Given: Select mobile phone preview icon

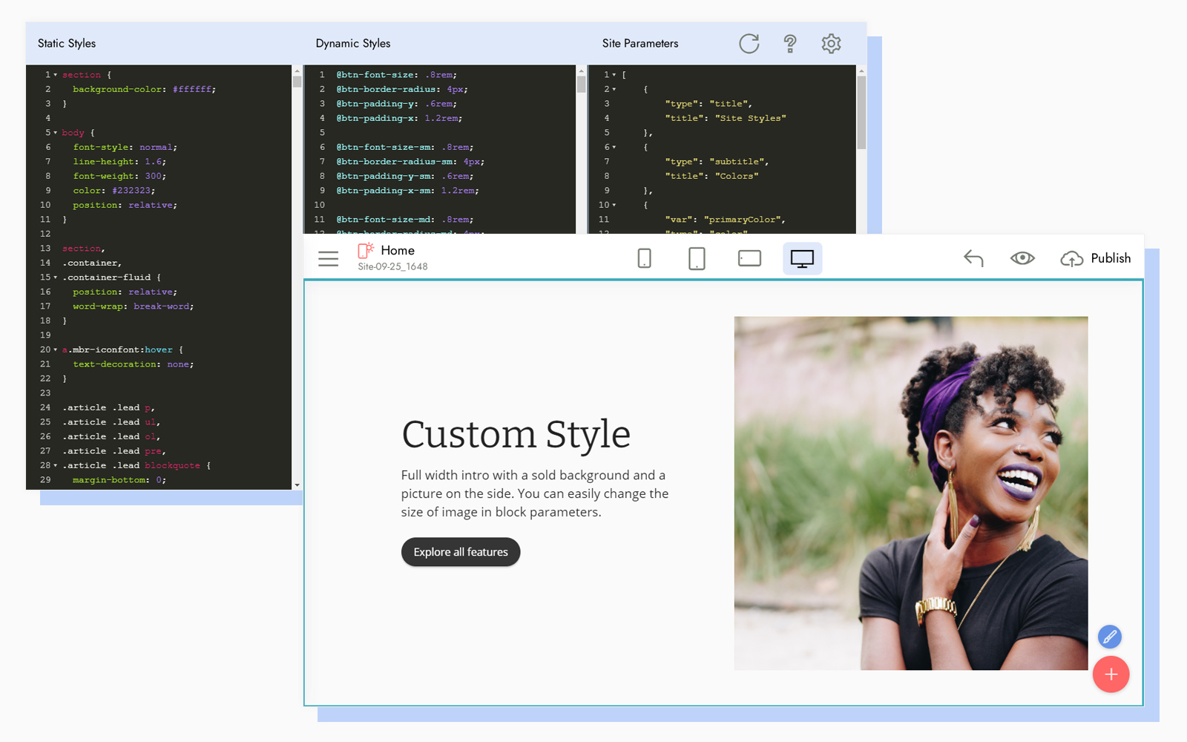Looking at the screenshot, I should 644,258.
